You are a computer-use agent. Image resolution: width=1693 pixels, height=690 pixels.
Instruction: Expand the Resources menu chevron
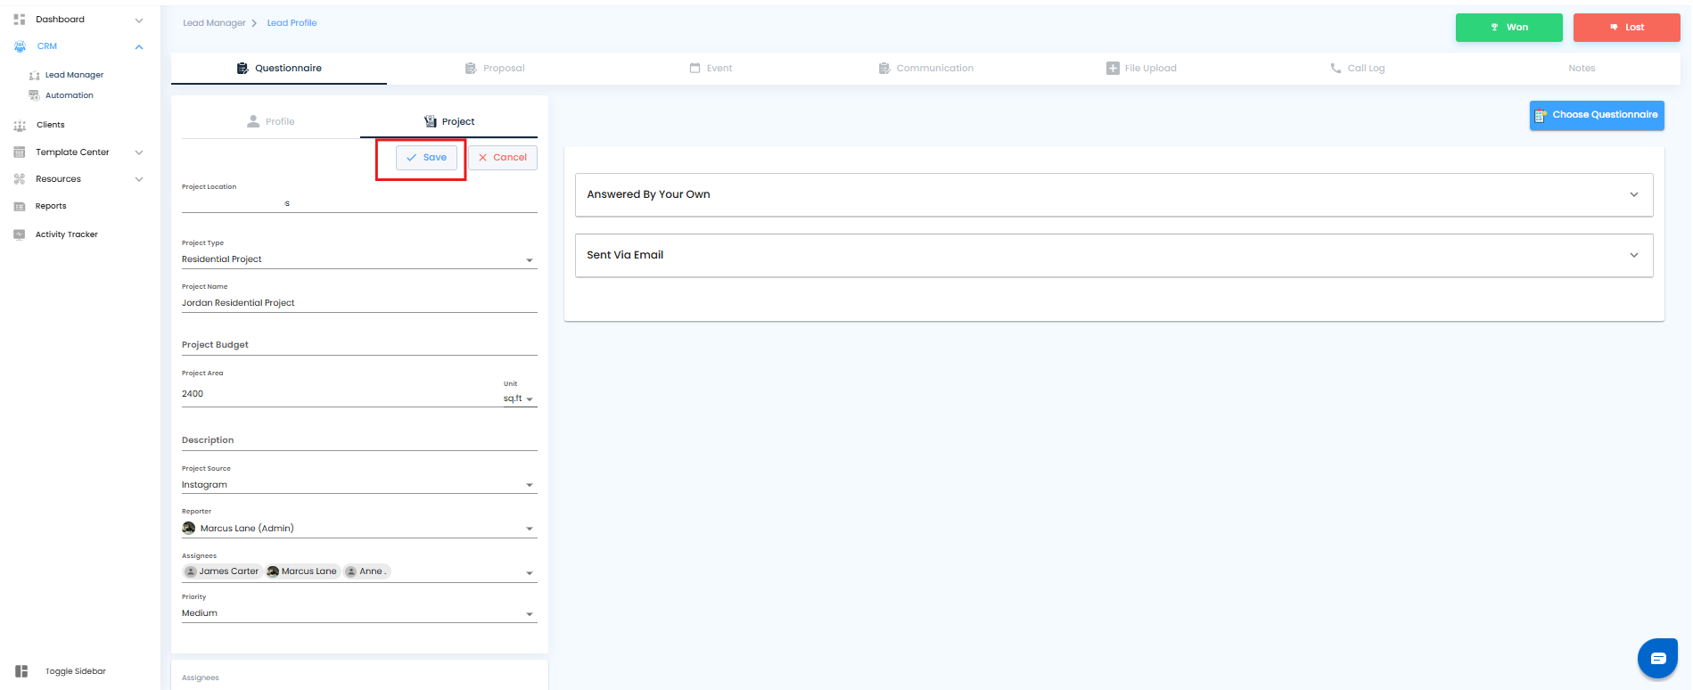coord(139,179)
